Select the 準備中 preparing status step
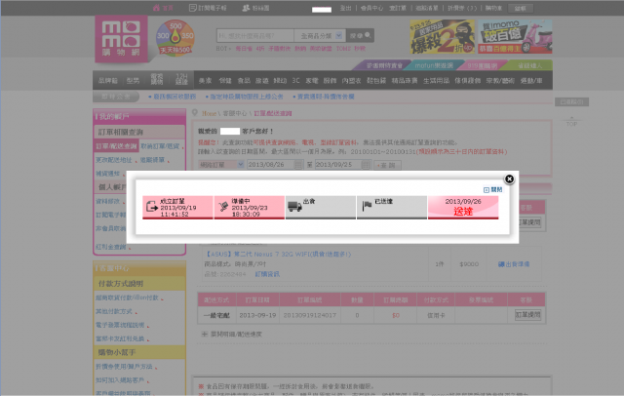 click(x=250, y=208)
